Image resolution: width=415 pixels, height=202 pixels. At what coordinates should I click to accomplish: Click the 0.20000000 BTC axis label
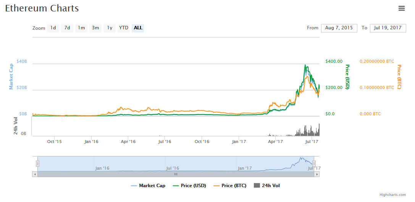click(377, 61)
